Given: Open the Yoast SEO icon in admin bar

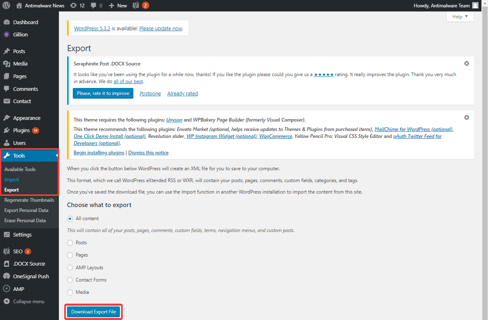Looking at the screenshot, I should click(137, 5).
